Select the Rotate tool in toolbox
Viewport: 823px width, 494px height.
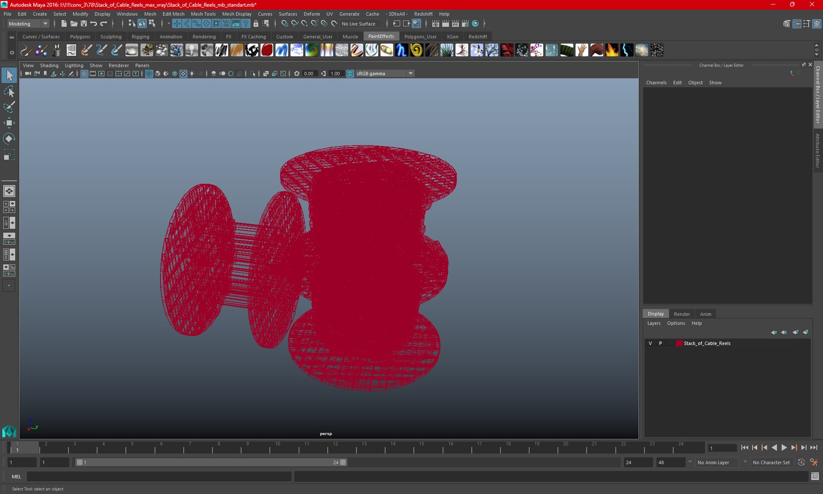(9, 139)
